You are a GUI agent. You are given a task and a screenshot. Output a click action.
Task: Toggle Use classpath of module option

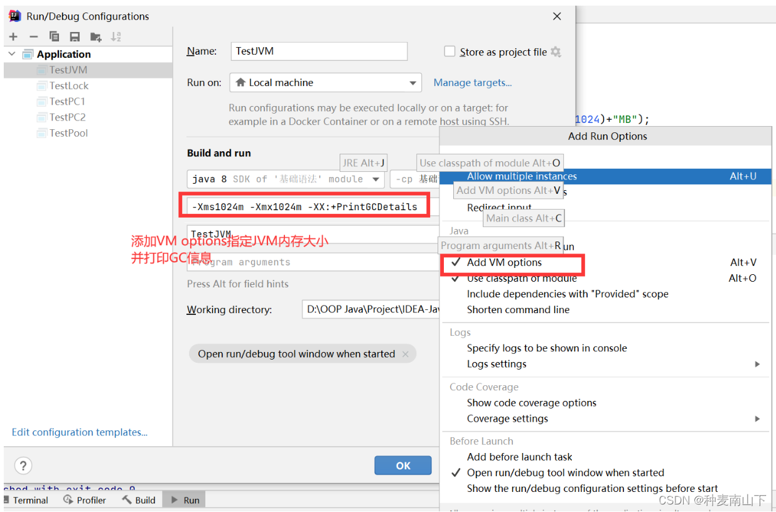click(605, 278)
